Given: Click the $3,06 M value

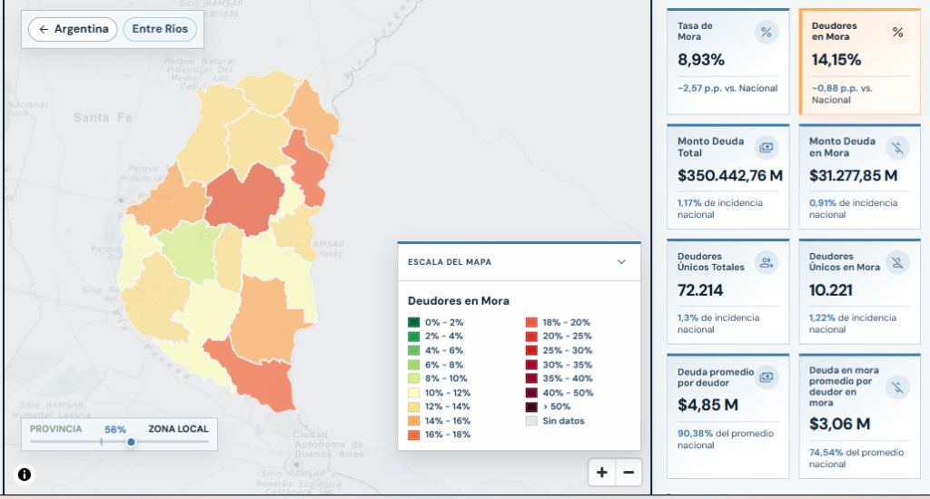Looking at the screenshot, I should coord(839,425).
